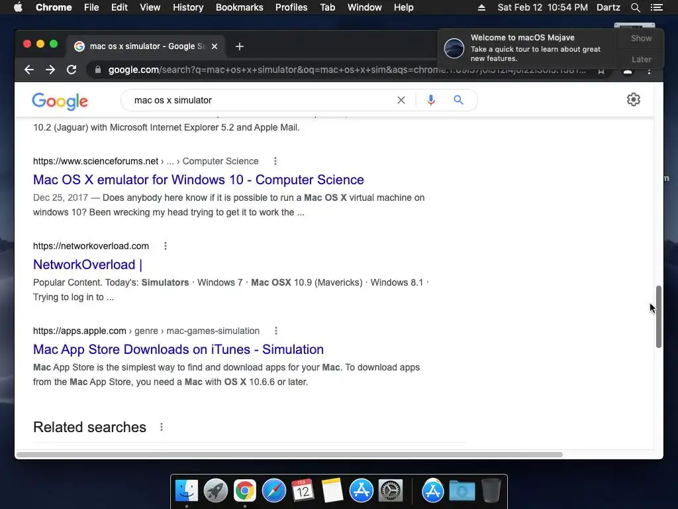Open the Bookmarks menu
The width and height of the screenshot is (678, 509).
tap(240, 7)
